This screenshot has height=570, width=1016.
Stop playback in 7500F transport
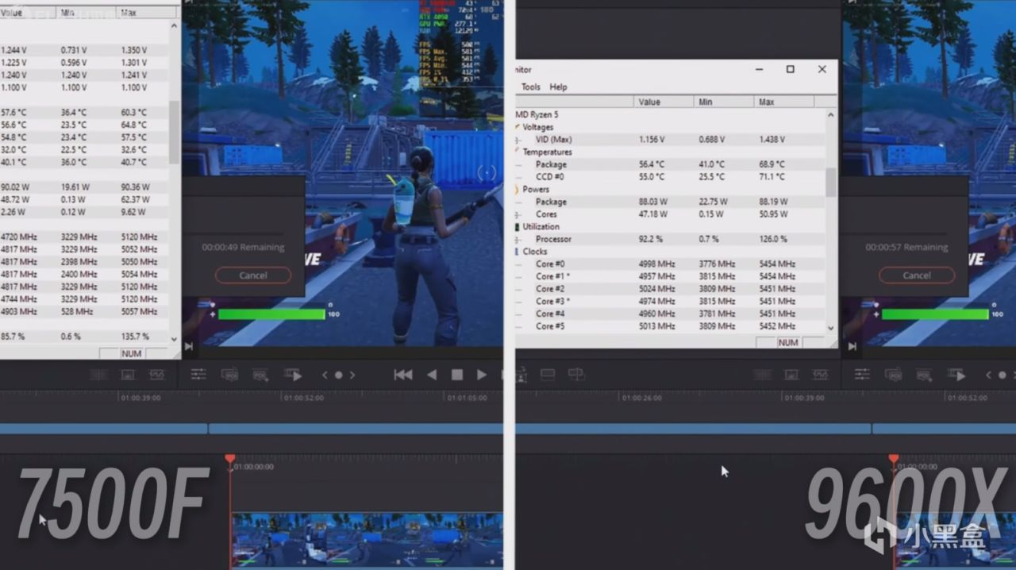click(457, 375)
